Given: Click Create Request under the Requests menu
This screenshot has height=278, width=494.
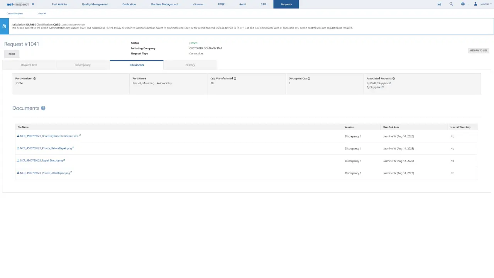Looking at the screenshot, I should [x=15, y=14].
